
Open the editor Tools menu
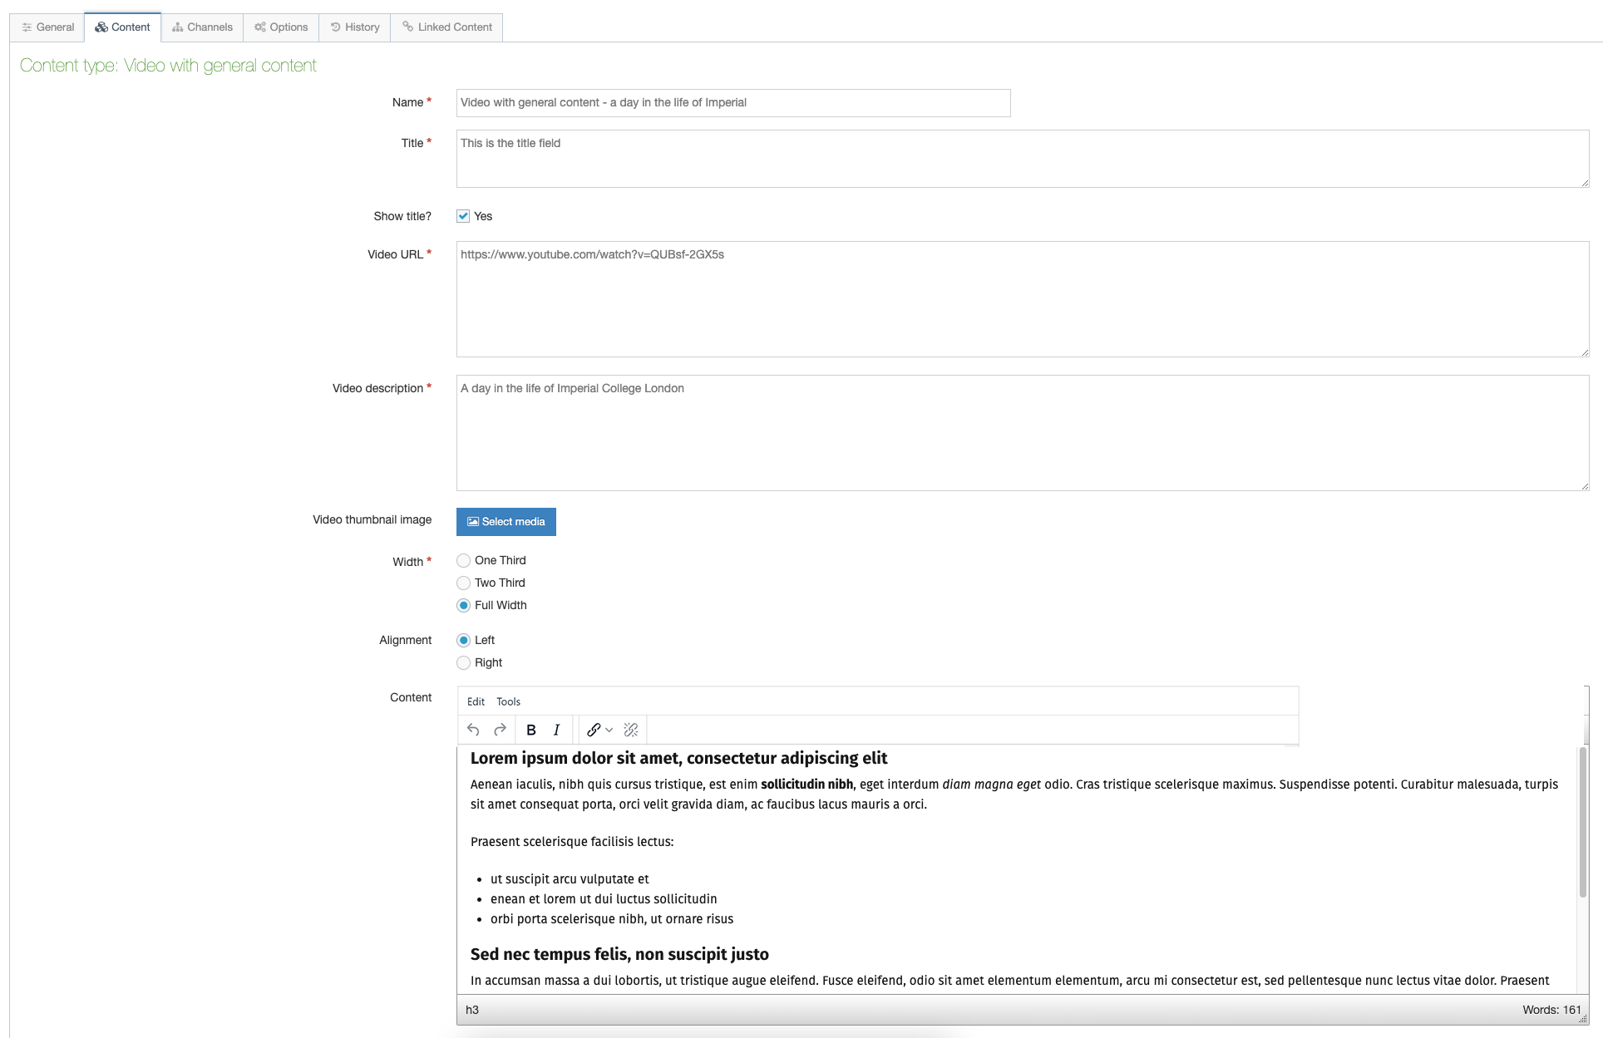tap(508, 701)
